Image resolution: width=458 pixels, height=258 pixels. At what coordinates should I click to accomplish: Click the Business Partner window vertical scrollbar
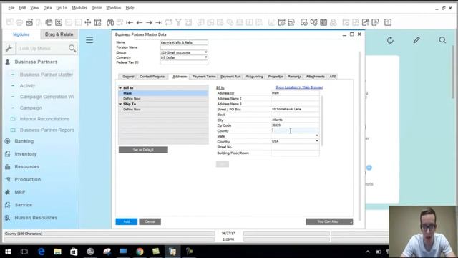[x=359, y=136]
